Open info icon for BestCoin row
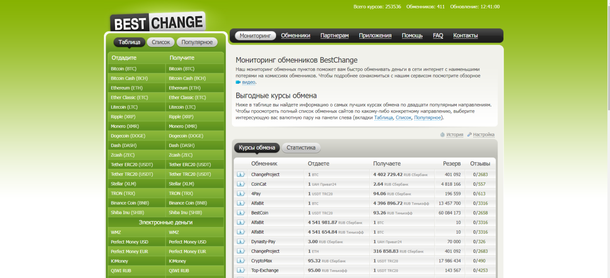 241,213
